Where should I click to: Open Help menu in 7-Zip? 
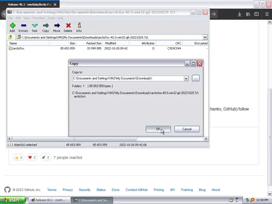(x=60, y=18)
